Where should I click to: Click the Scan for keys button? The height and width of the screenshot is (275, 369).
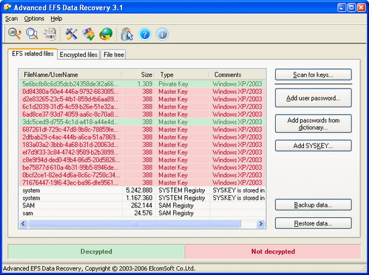[313, 74]
